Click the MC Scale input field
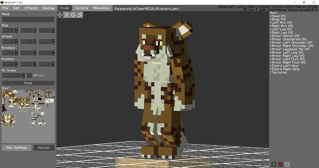 12,75
